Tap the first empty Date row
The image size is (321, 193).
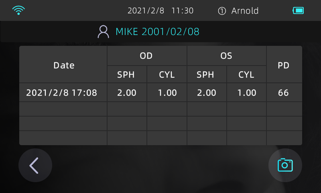(x=63, y=109)
